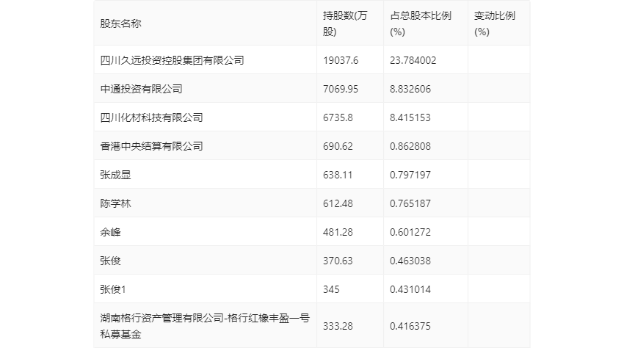Select shareholder 香港中央结算有限公司
Screen dimensions: 624x348
point(152,146)
